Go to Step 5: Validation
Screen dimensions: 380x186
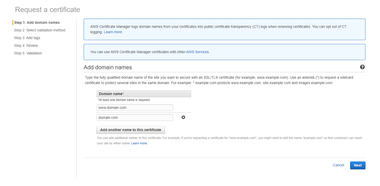point(28,53)
